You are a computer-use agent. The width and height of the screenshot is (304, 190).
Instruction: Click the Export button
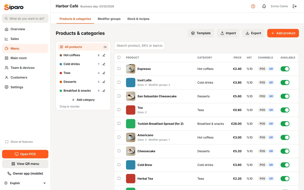point(253,33)
